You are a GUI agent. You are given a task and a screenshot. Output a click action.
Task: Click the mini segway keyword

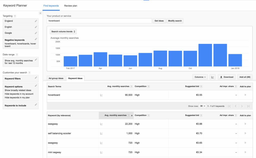(54, 153)
